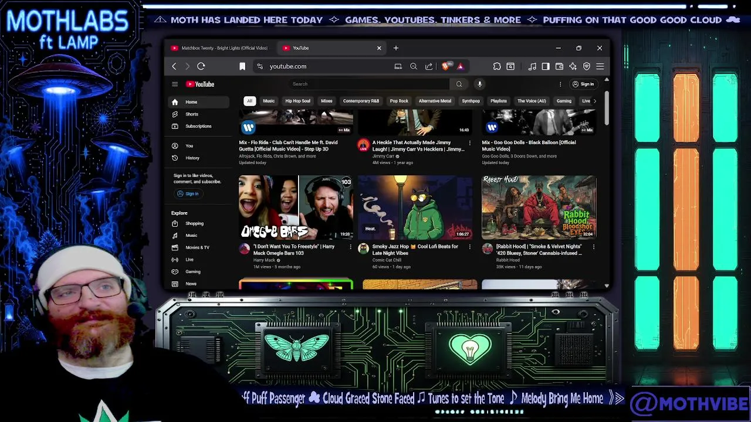Select the Alternative Metal chip

pyautogui.click(x=435, y=101)
